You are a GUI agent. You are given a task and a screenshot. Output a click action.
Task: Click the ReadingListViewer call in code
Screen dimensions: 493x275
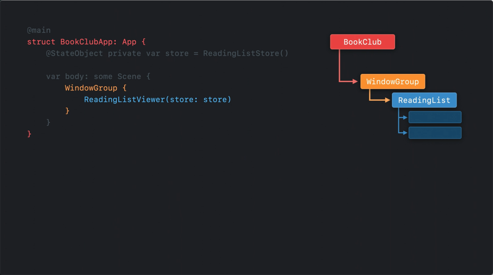point(124,99)
